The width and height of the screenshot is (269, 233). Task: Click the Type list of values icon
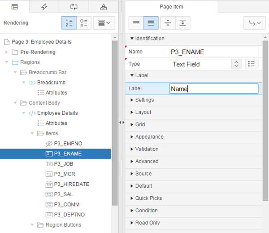click(252, 64)
